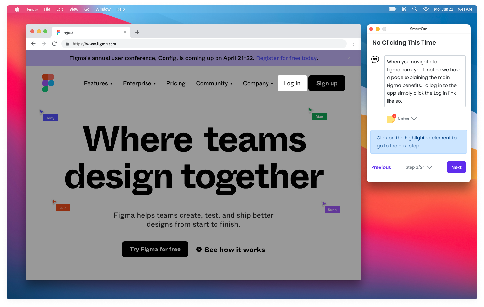Open Register for free today link
This screenshot has width=484, height=307.
(286, 58)
